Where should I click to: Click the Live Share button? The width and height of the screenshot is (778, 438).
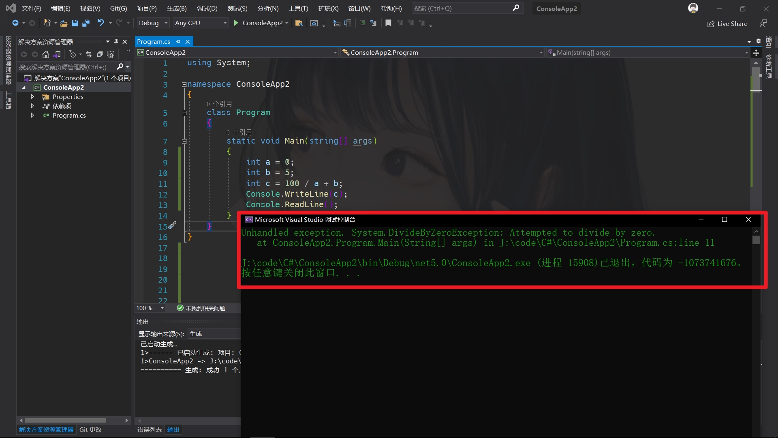727,24
